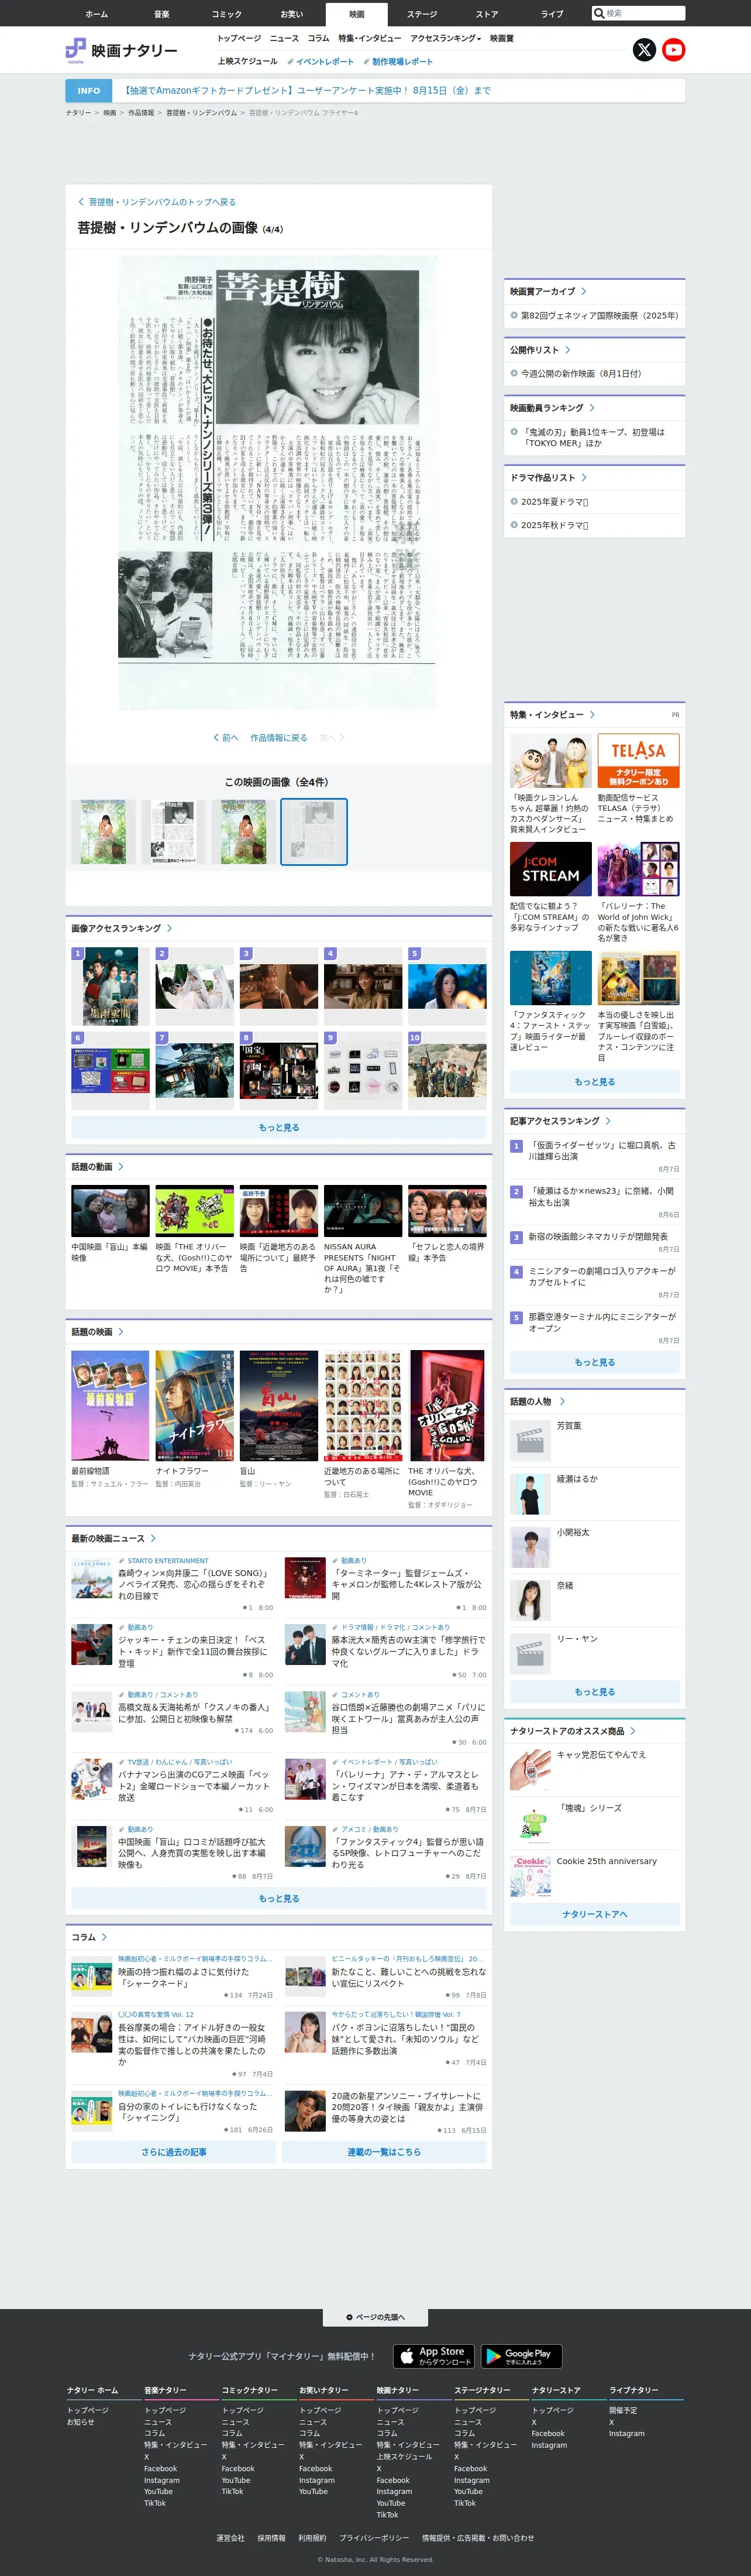Screen dimensions: 751x2576
Task: Click もっと見る under 最新の映画ニュース
Action: coord(278,1898)
